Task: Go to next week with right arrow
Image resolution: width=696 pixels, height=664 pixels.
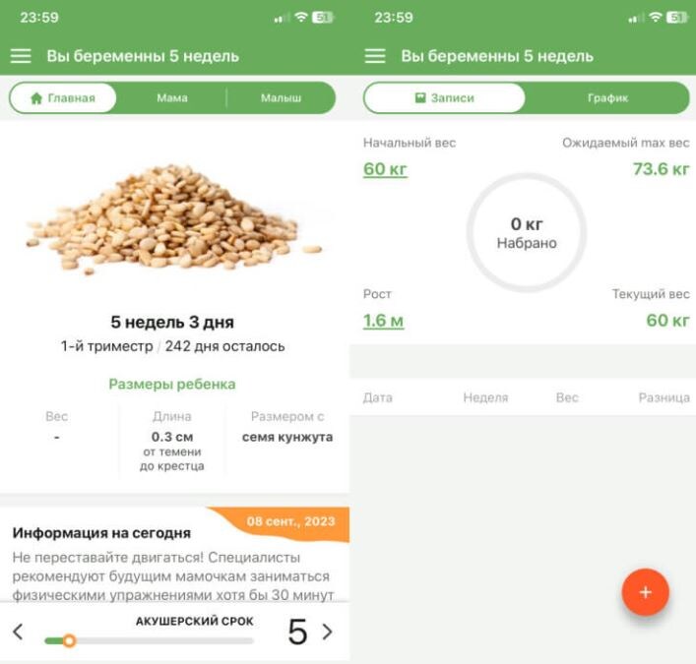Action: [x=327, y=632]
